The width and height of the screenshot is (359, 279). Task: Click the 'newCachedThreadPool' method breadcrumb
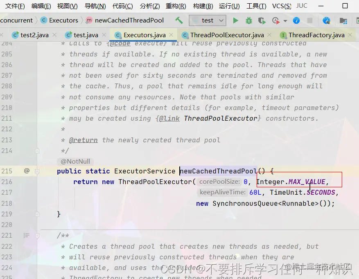click(x=125, y=20)
